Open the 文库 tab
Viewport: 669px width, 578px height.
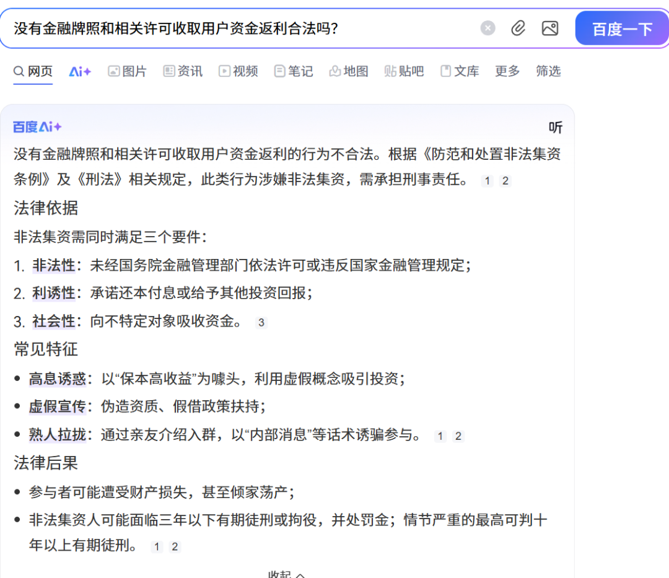(460, 71)
